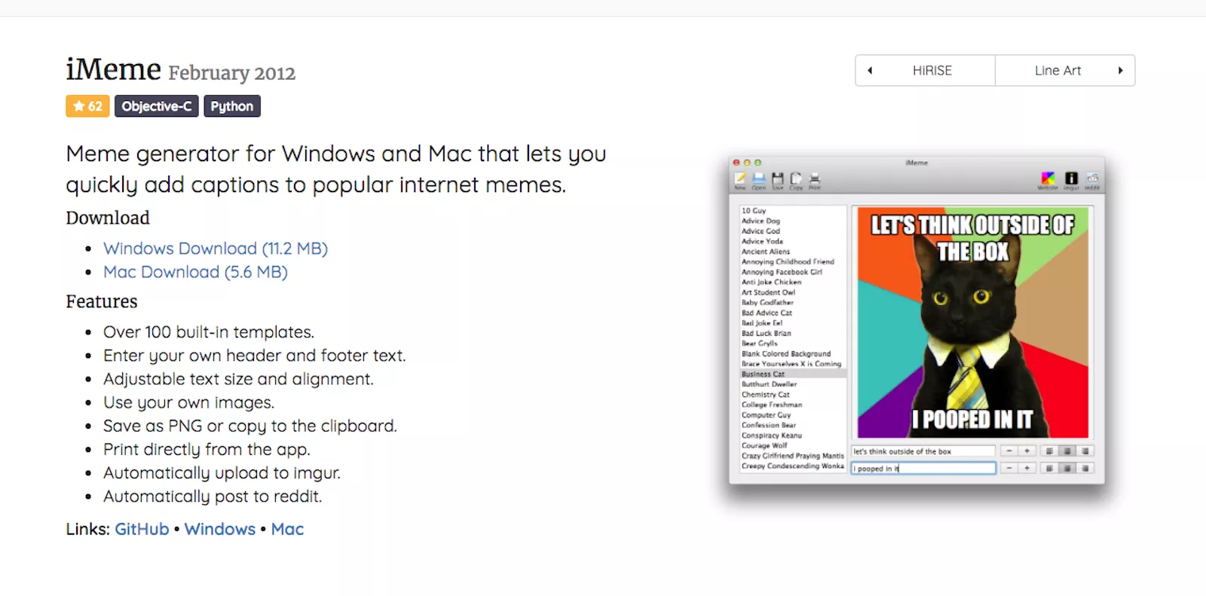The width and height of the screenshot is (1206, 596).
Task: Go to the next project Line Art
Action: [1065, 71]
